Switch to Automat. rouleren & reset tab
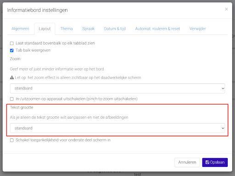 pos(157,29)
